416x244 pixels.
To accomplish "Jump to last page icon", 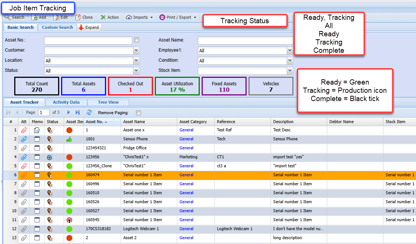I will (x=78, y=112).
